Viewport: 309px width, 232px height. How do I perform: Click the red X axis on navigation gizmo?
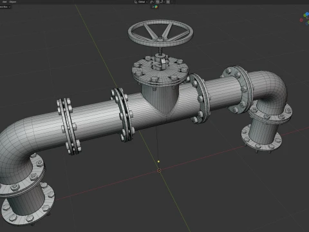click(x=301, y=20)
